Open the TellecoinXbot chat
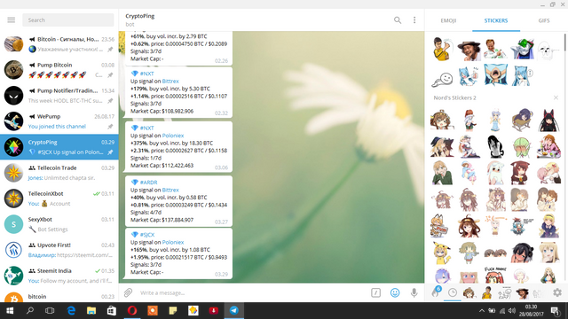This screenshot has height=319, width=568. pyautogui.click(x=59, y=198)
